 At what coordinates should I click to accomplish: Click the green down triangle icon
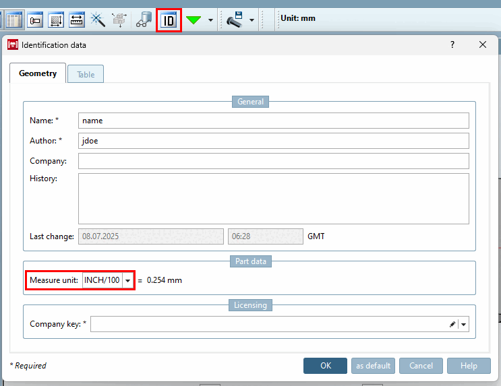coord(194,20)
